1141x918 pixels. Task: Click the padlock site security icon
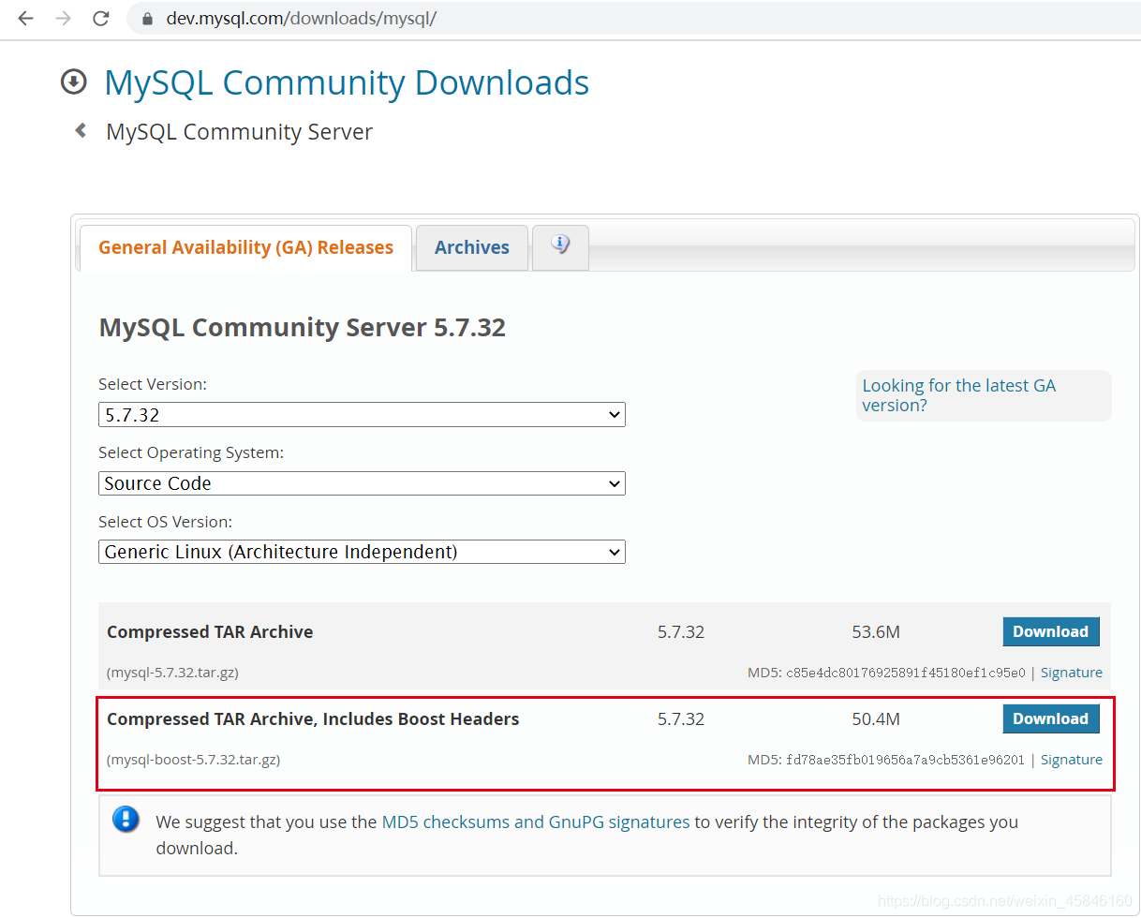point(147,19)
